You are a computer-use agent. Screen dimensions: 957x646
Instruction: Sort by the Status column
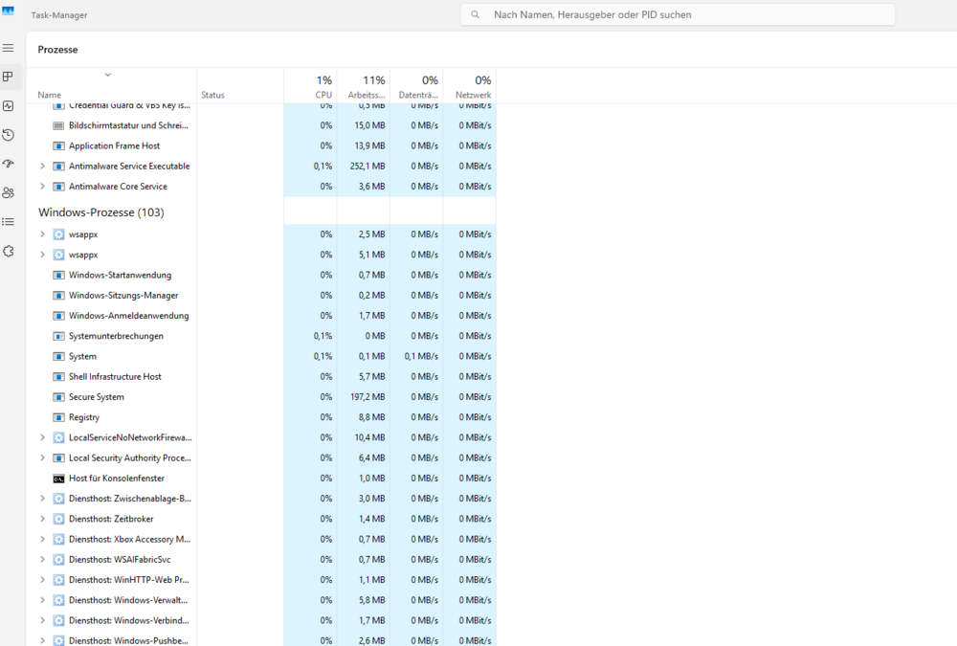coord(213,95)
